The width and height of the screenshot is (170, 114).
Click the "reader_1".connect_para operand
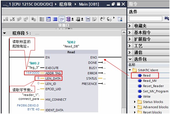point(29,97)
